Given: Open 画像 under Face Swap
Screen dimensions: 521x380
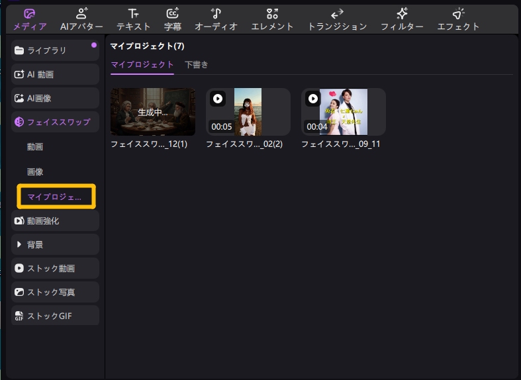Looking at the screenshot, I should click(x=35, y=172).
